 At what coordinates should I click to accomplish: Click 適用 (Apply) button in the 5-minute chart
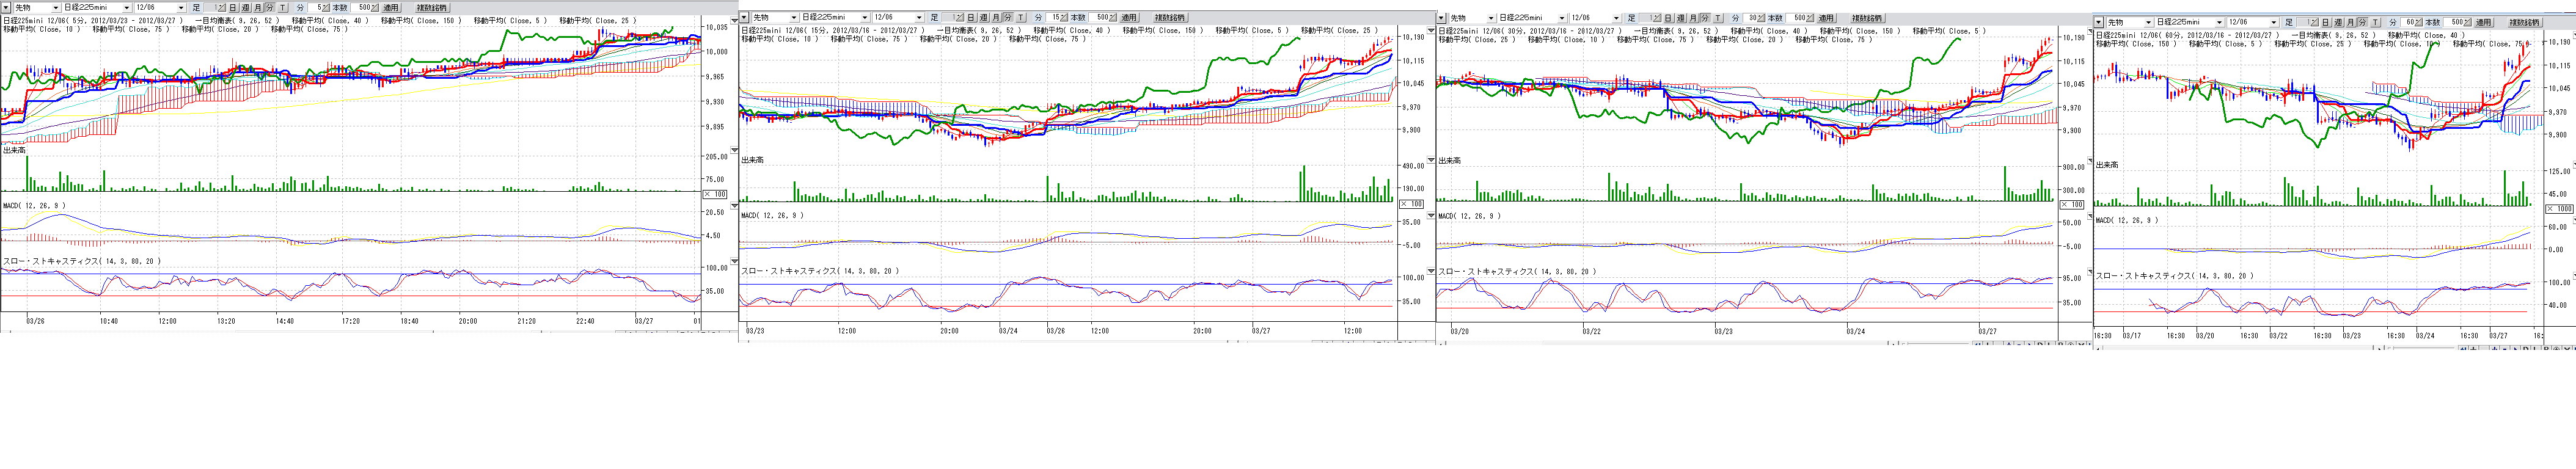(391, 8)
